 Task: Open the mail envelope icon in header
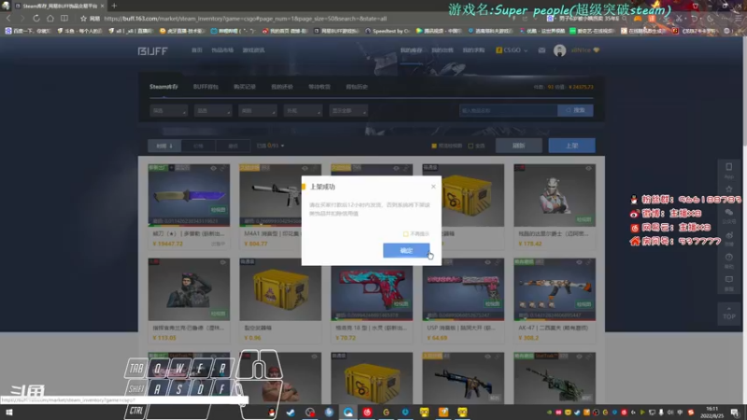click(x=542, y=50)
